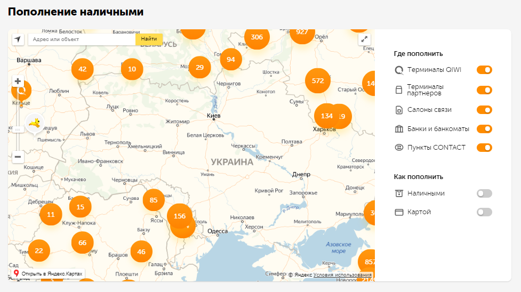Click the Одесса city label on map
This screenshot has width=521, height=292.
218,231
